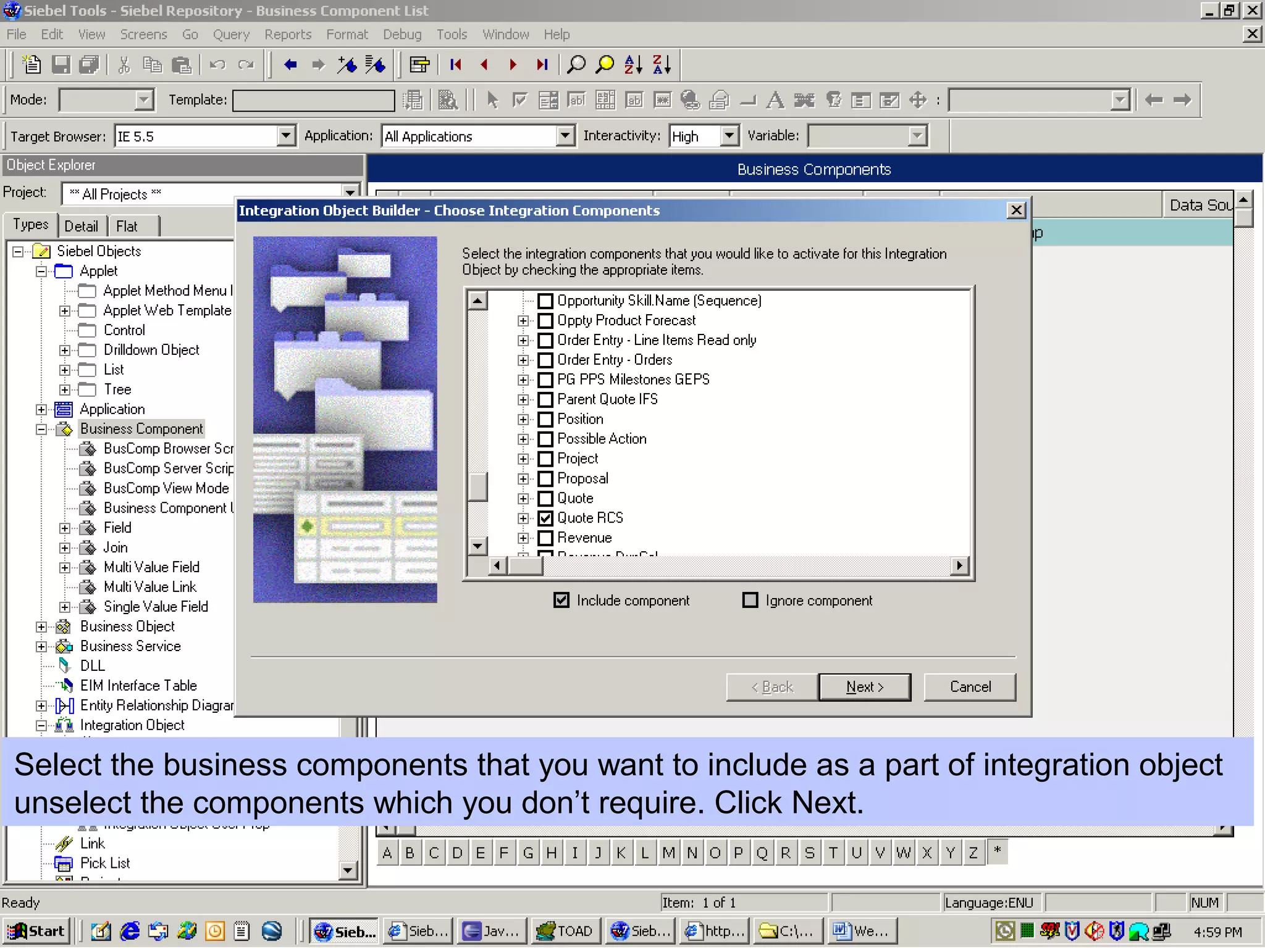Open the Interactivity dropdown
The width and height of the screenshot is (1265, 948).
pos(729,135)
